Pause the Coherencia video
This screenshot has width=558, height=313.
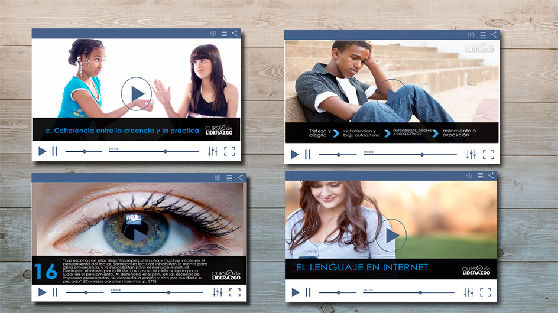[x=54, y=151]
